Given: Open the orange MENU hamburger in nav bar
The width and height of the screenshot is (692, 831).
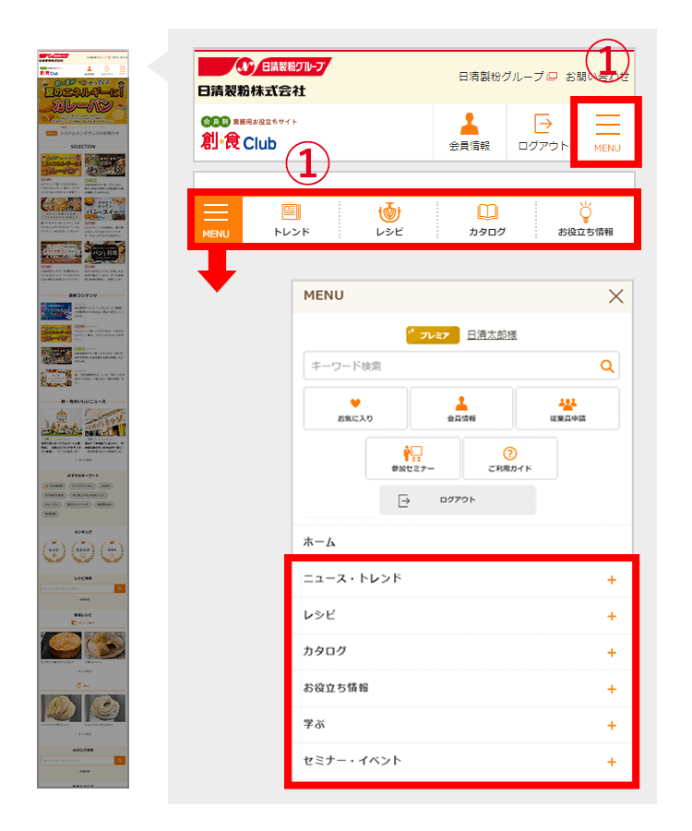Looking at the screenshot, I should [x=216, y=220].
